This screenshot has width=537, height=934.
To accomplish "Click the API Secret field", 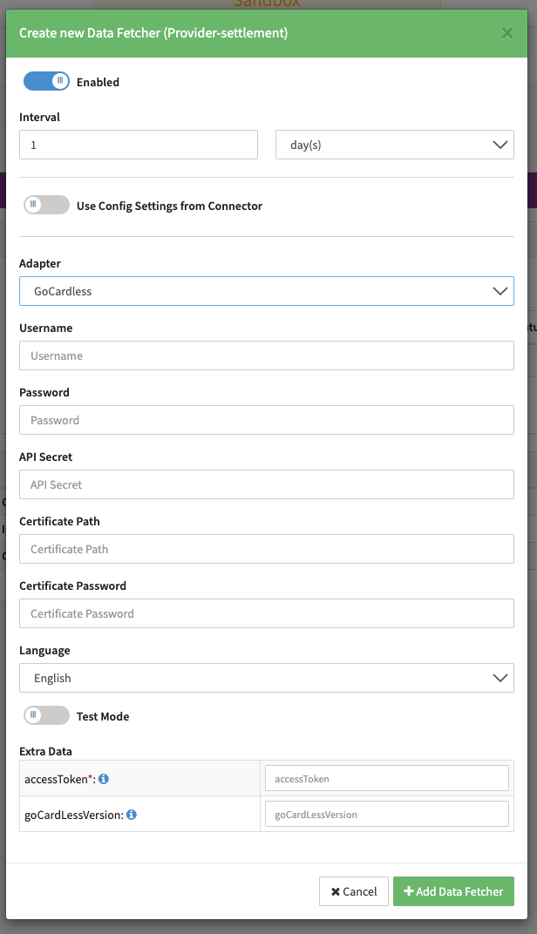I will point(267,484).
